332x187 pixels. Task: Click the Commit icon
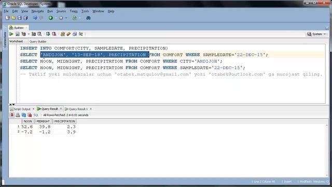48,34
